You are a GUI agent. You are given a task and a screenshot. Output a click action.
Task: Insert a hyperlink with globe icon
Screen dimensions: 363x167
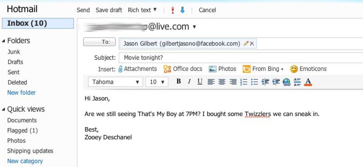[x=286, y=82]
